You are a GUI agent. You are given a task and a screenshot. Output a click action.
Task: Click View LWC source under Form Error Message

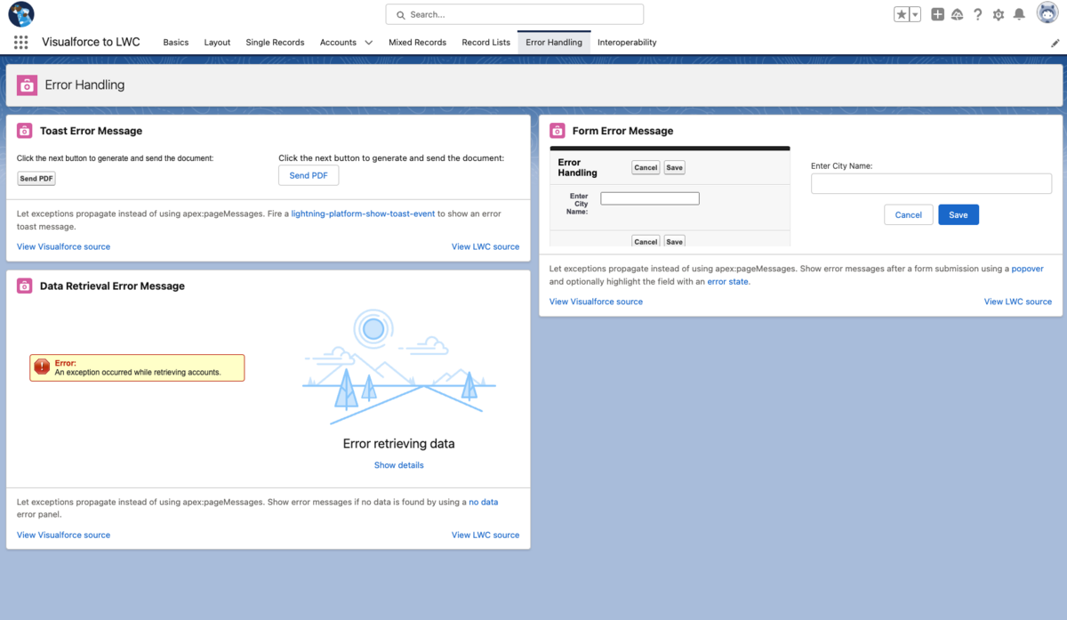click(x=1017, y=301)
